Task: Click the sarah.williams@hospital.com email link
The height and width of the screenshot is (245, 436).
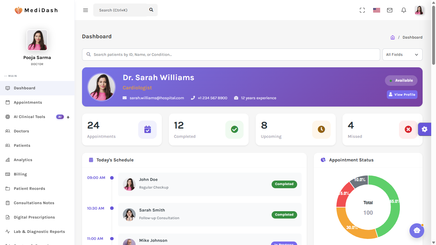Action: 157,98
